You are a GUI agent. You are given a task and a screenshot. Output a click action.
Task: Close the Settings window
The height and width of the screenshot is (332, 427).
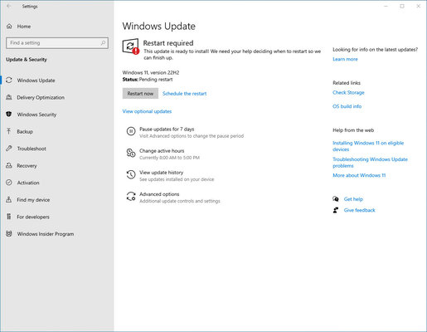[419, 6]
